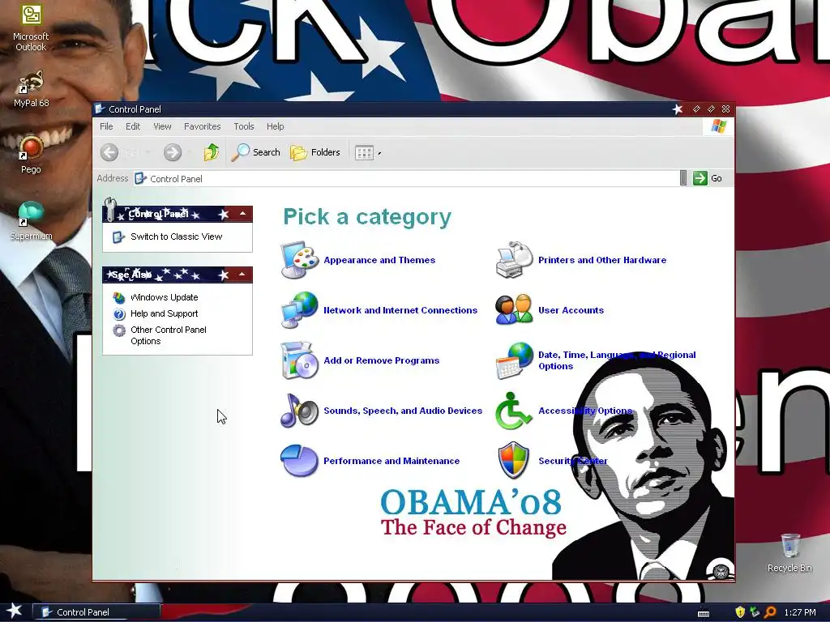Click the taskbar clock showing 1:27 PM
Viewport: 830px width, 622px height.
[800, 612]
